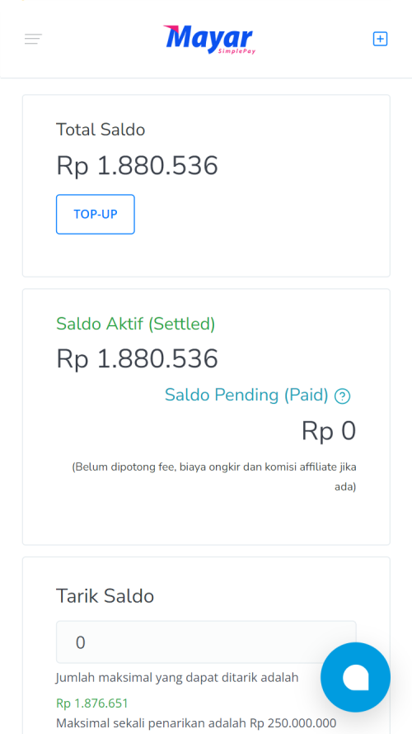Click the Maksimal sekali penarikan Rp 250.000.000 text

(x=196, y=722)
